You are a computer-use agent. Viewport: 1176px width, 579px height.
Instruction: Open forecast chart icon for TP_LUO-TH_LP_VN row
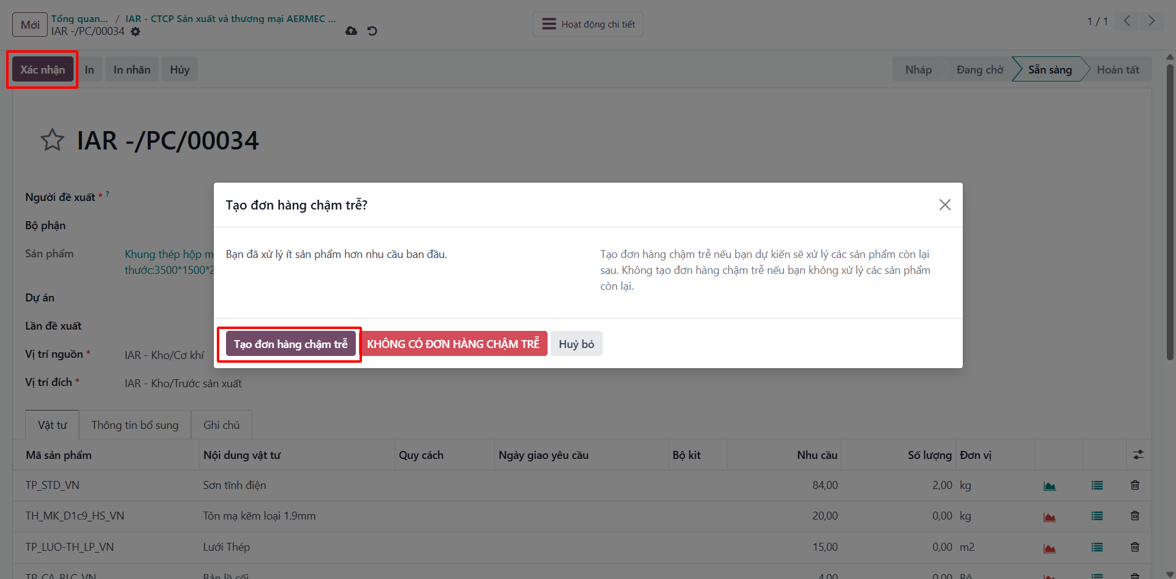click(1049, 548)
